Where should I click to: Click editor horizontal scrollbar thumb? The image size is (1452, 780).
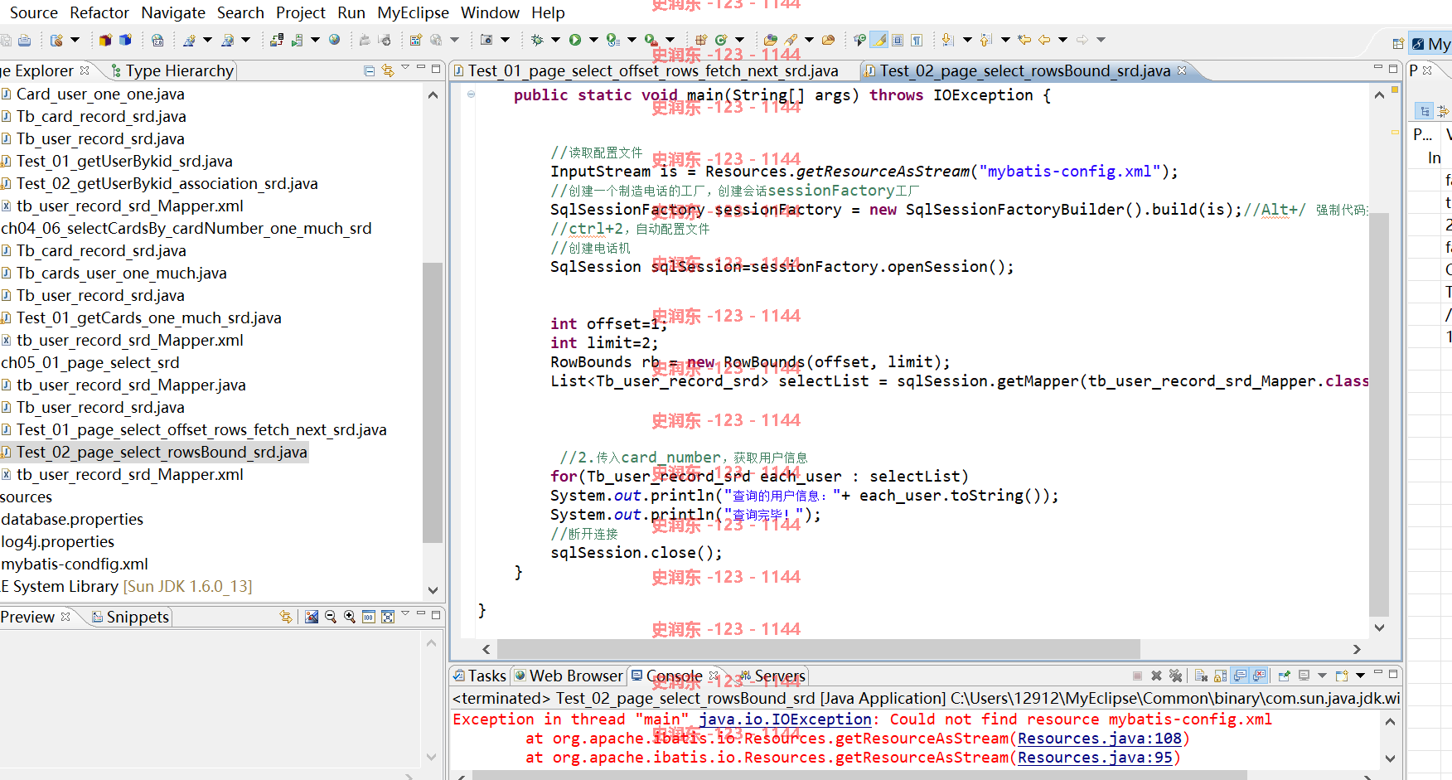[x=818, y=649]
